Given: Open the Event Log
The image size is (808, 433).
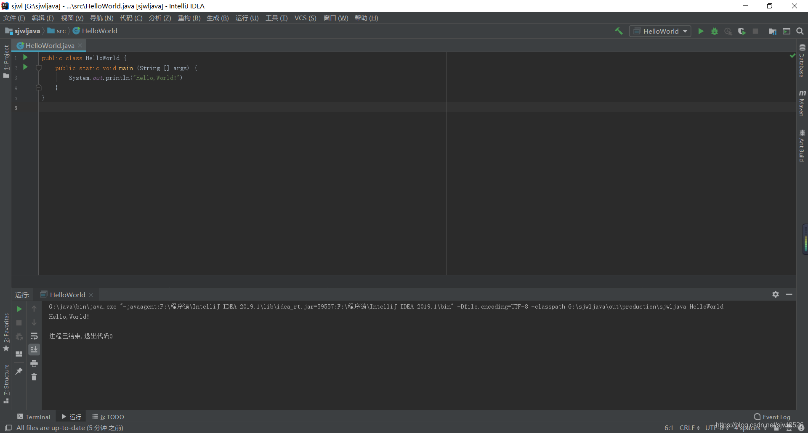Looking at the screenshot, I should click(772, 417).
